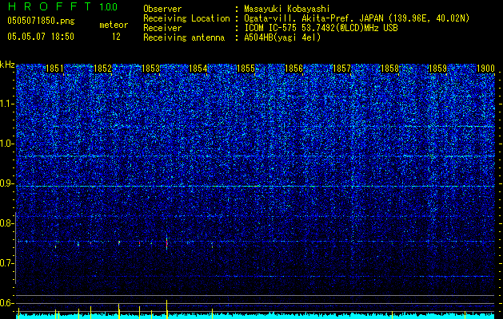Viewport: 503px width, 319px height.
Task: Click the 1854 time marker
Action: click(x=198, y=69)
